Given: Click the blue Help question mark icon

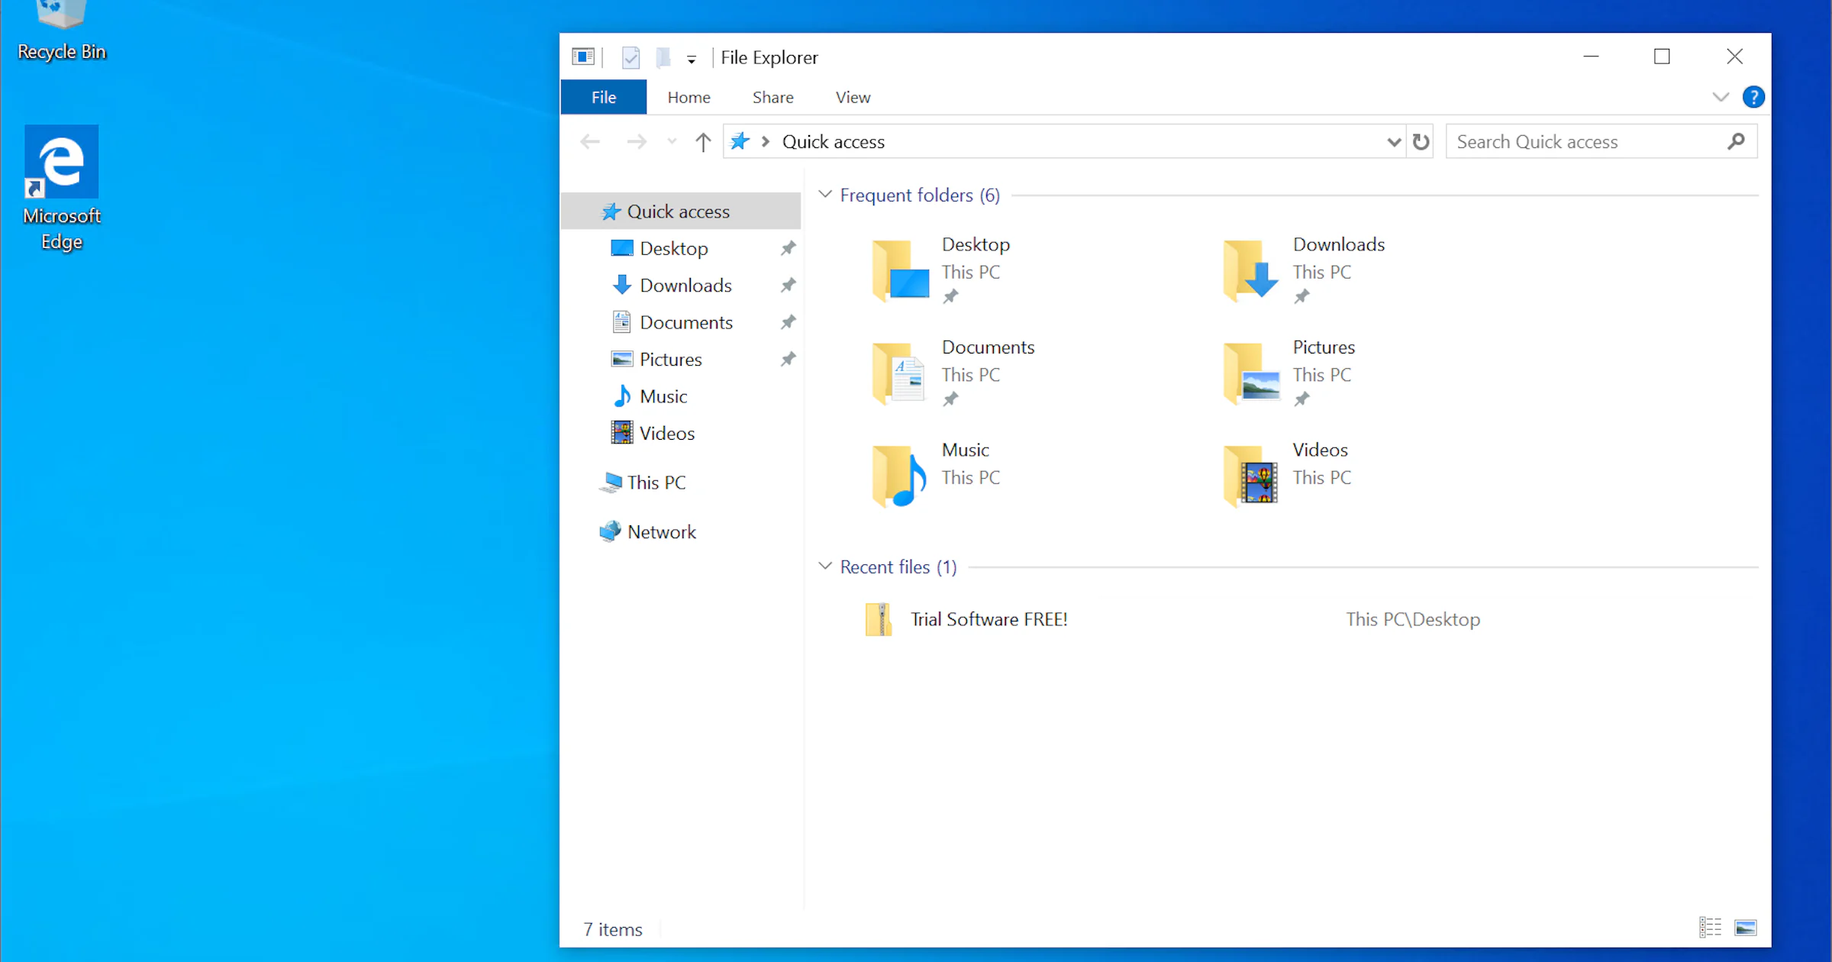Looking at the screenshot, I should (x=1753, y=97).
